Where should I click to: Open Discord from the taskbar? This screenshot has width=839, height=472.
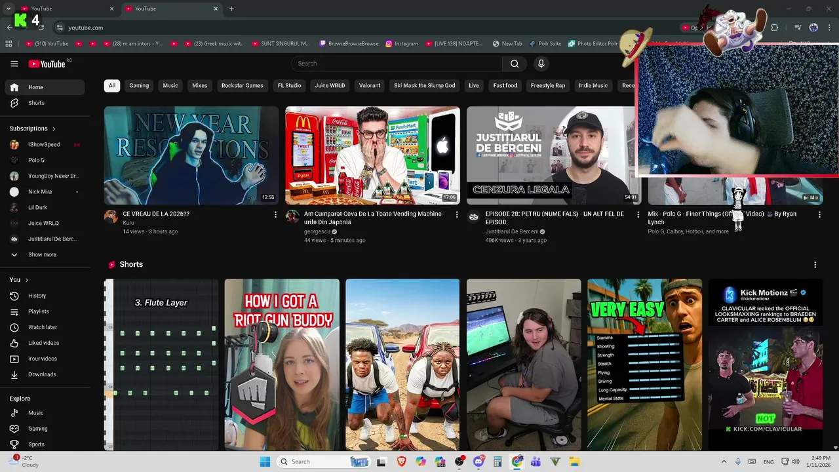(x=478, y=462)
